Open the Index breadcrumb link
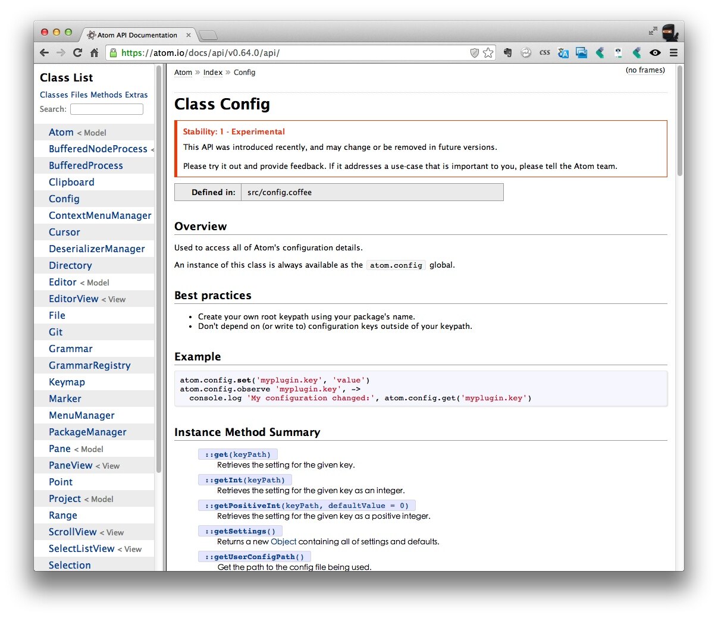 213,73
